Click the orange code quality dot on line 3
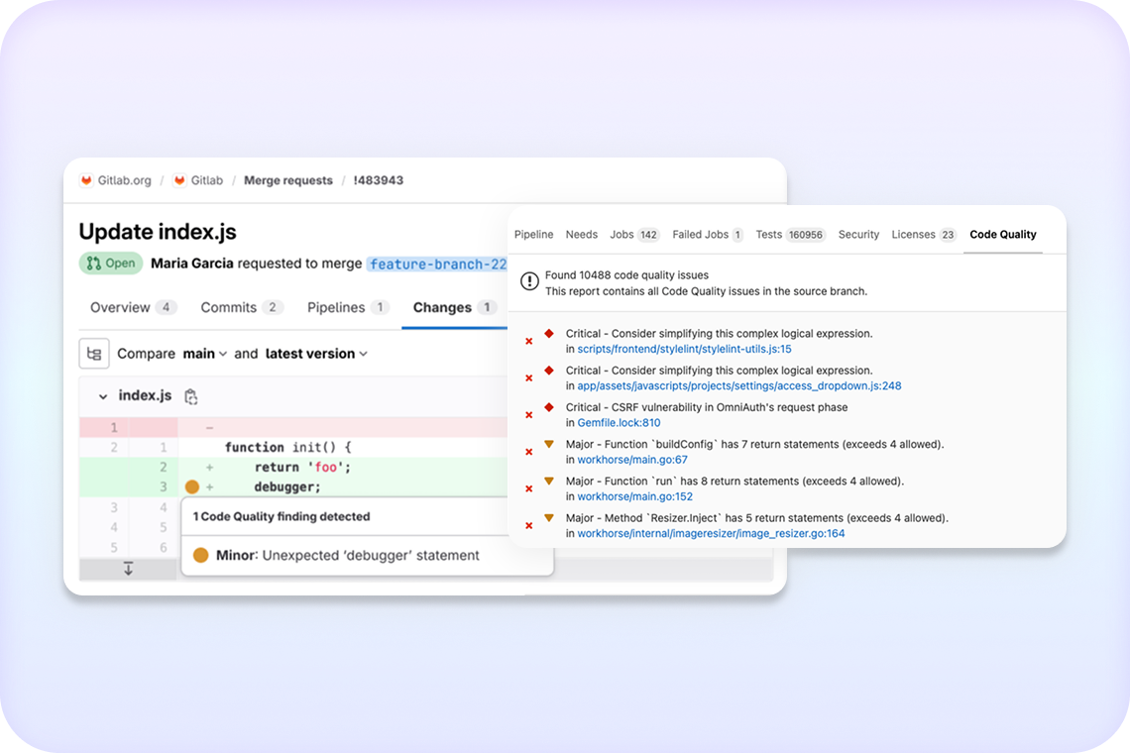 (x=191, y=487)
